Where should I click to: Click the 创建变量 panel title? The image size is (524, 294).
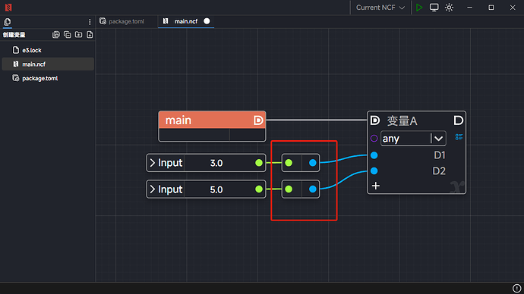tap(14, 35)
